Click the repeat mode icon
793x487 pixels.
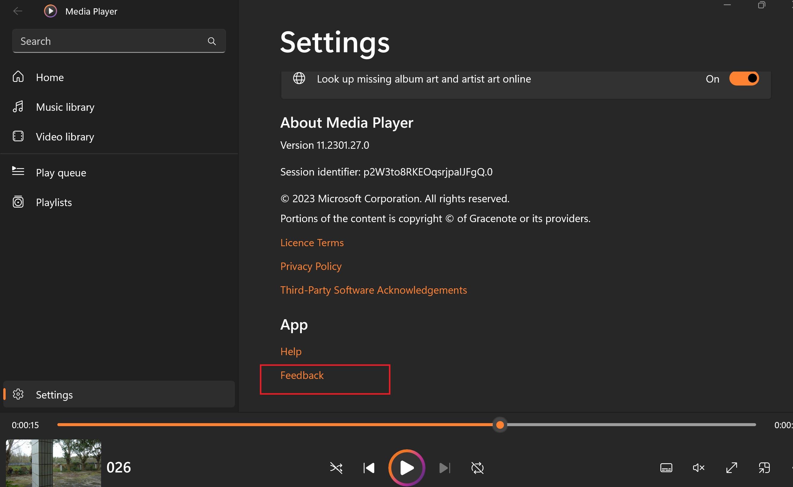pyautogui.click(x=478, y=467)
